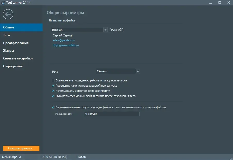Uncheck Выбирать следующий файл после сохранения тега

[53, 96]
